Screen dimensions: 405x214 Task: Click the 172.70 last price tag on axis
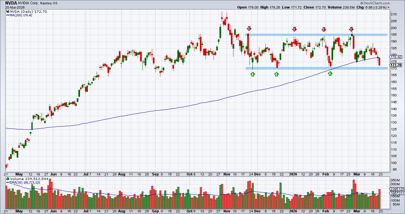point(396,65)
